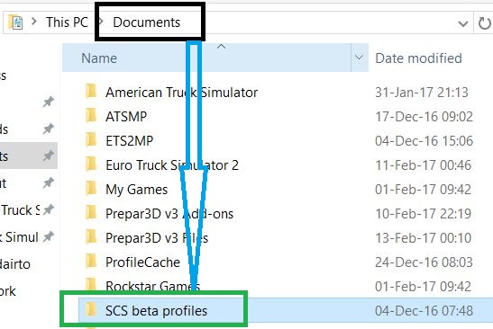Image resolution: width=493 pixels, height=329 pixels.
Task: Click date 04-Dec-16 07:48
Action: click(424, 311)
